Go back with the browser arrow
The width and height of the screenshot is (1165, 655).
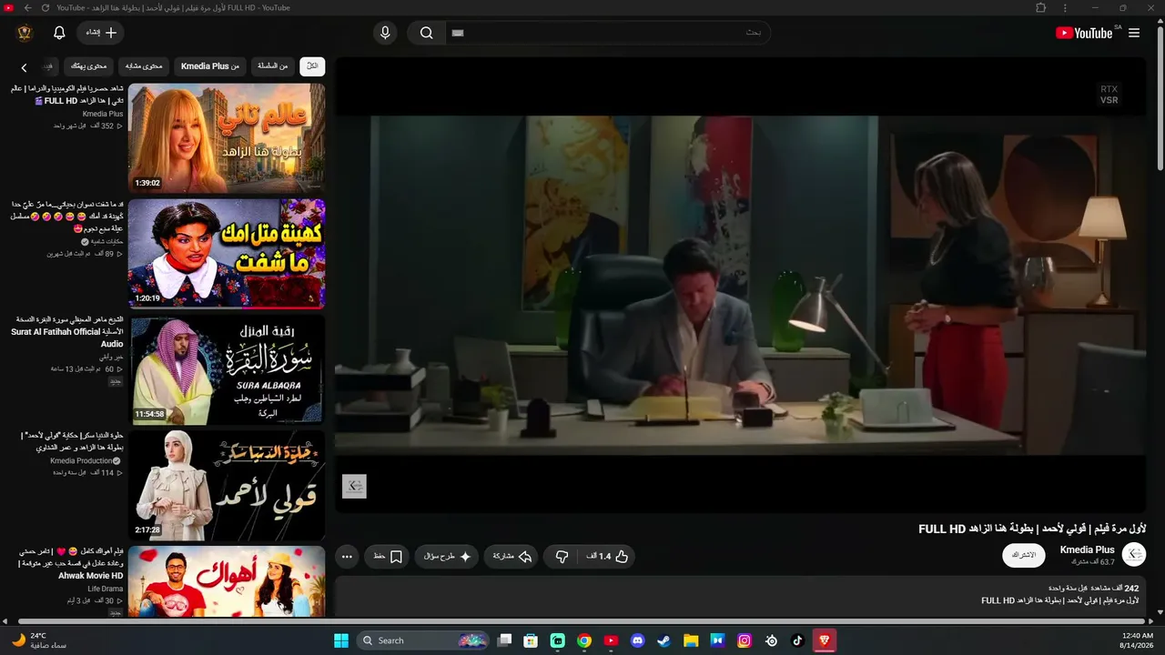click(27, 8)
